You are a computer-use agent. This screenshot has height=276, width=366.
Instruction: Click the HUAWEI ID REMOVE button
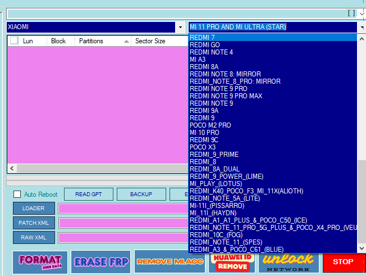pos(232,263)
